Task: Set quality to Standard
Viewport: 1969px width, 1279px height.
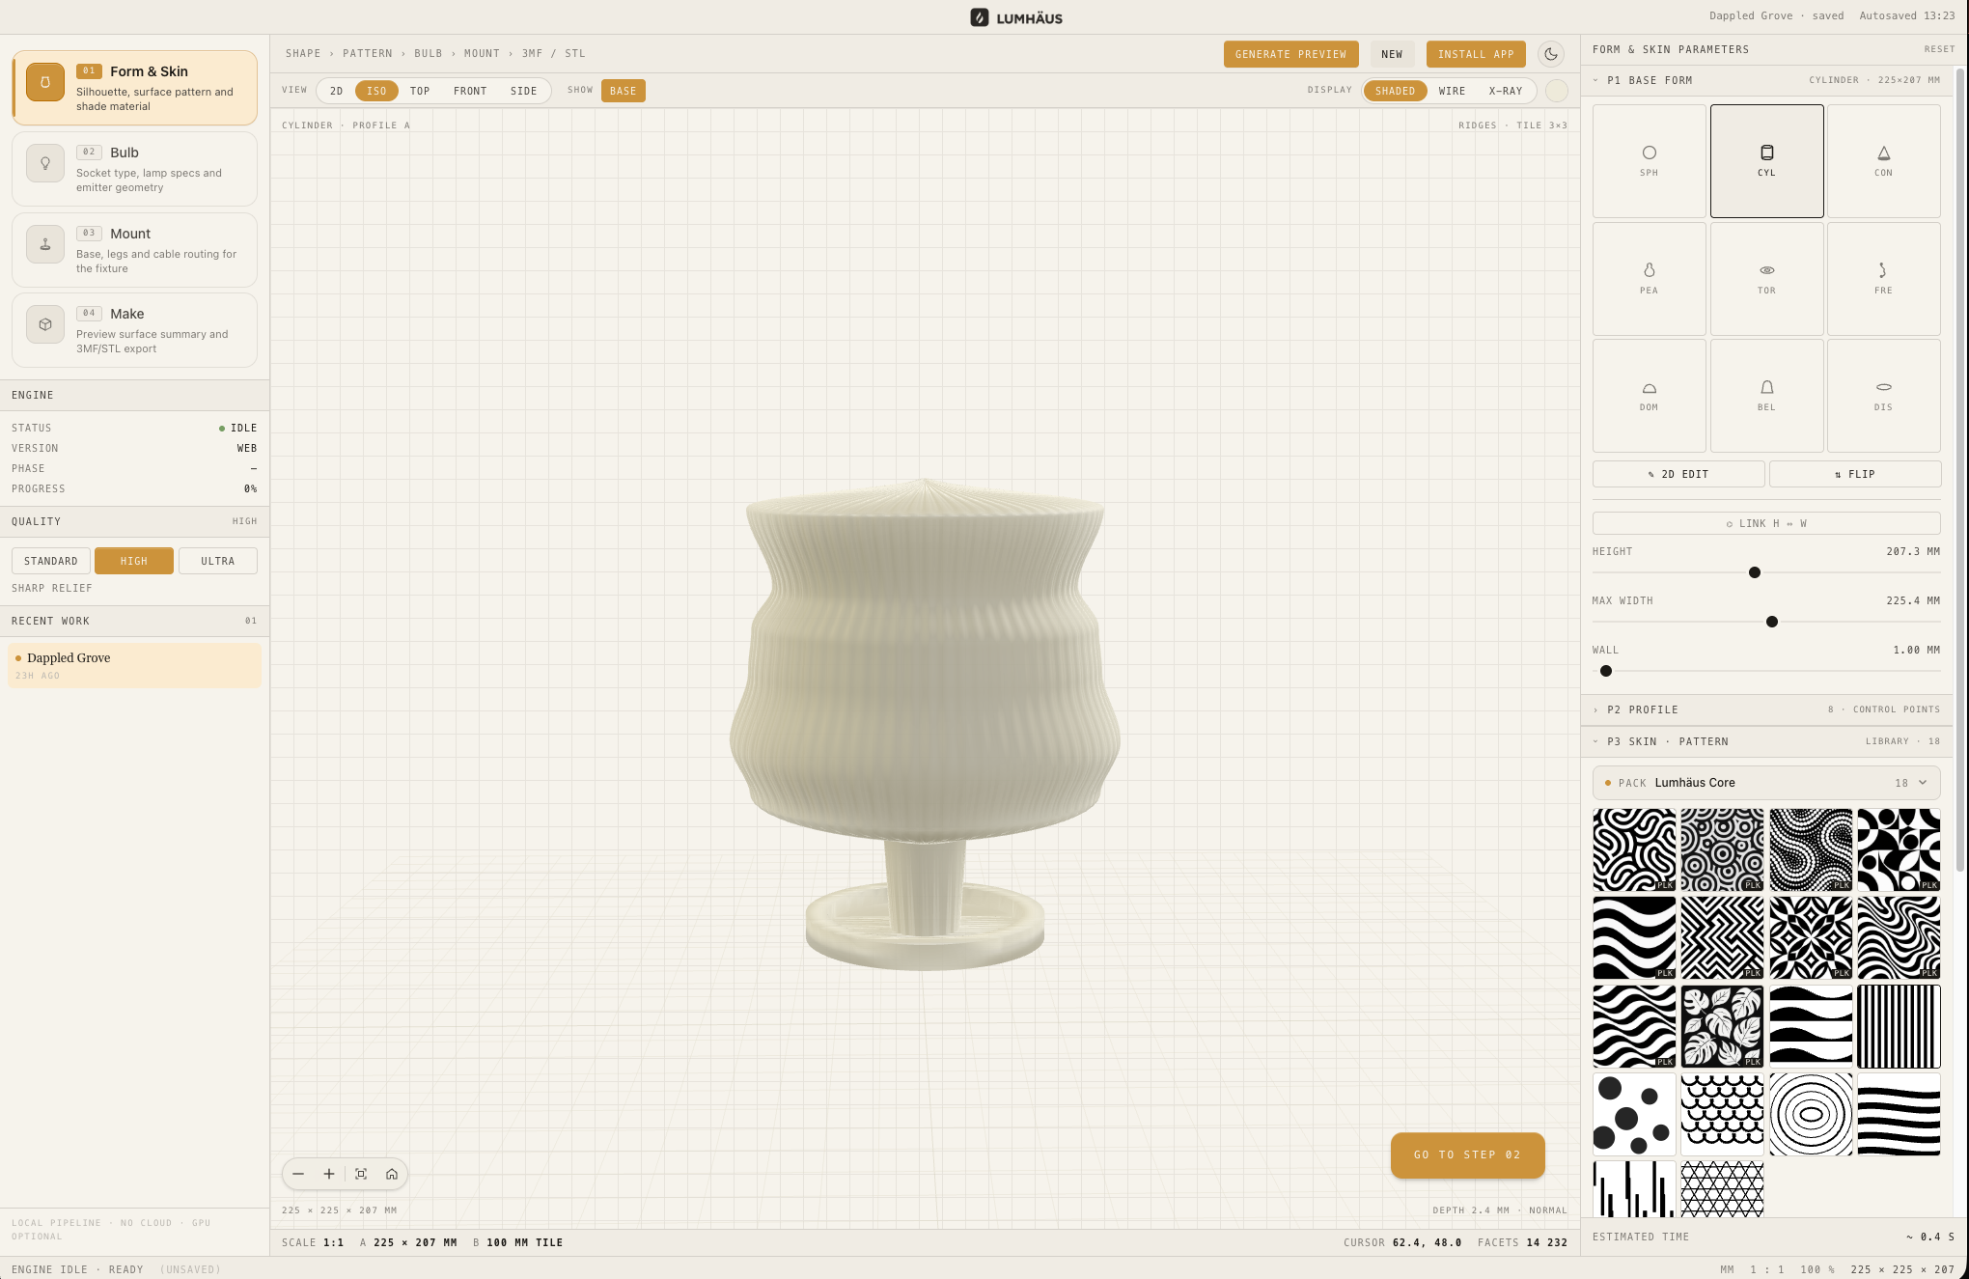Action: click(51, 561)
